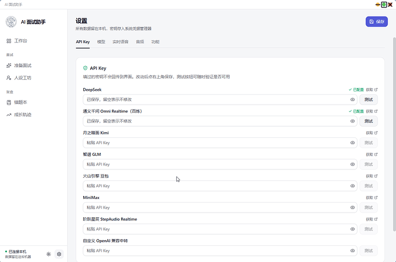Reveal the 火山引擎 豆包 key eye icon
The height and width of the screenshot is (262, 396).
[x=352, y=186]
